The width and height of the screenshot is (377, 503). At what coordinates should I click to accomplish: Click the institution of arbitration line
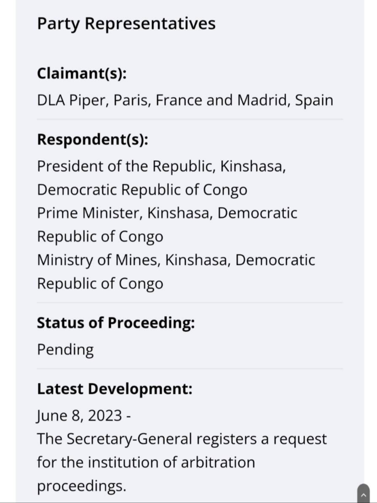coord(146,463)
